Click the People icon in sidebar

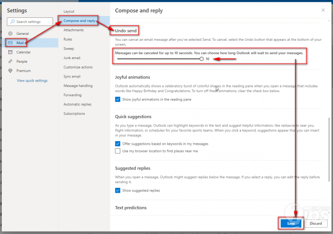pos(10,61)
